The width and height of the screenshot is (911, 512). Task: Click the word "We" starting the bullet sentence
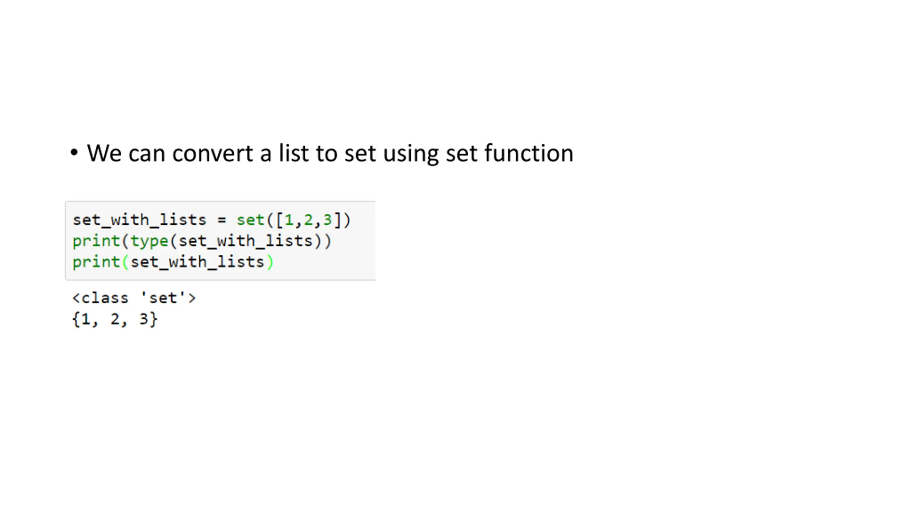click(x=104, y=154)
